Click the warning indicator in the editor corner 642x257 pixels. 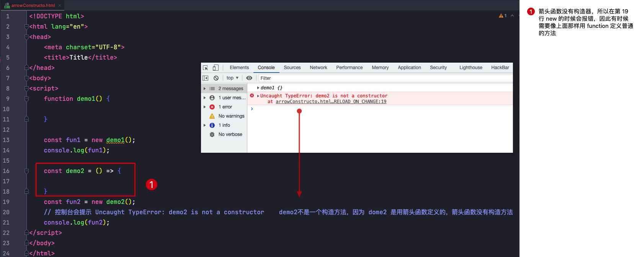click(502, 16)
